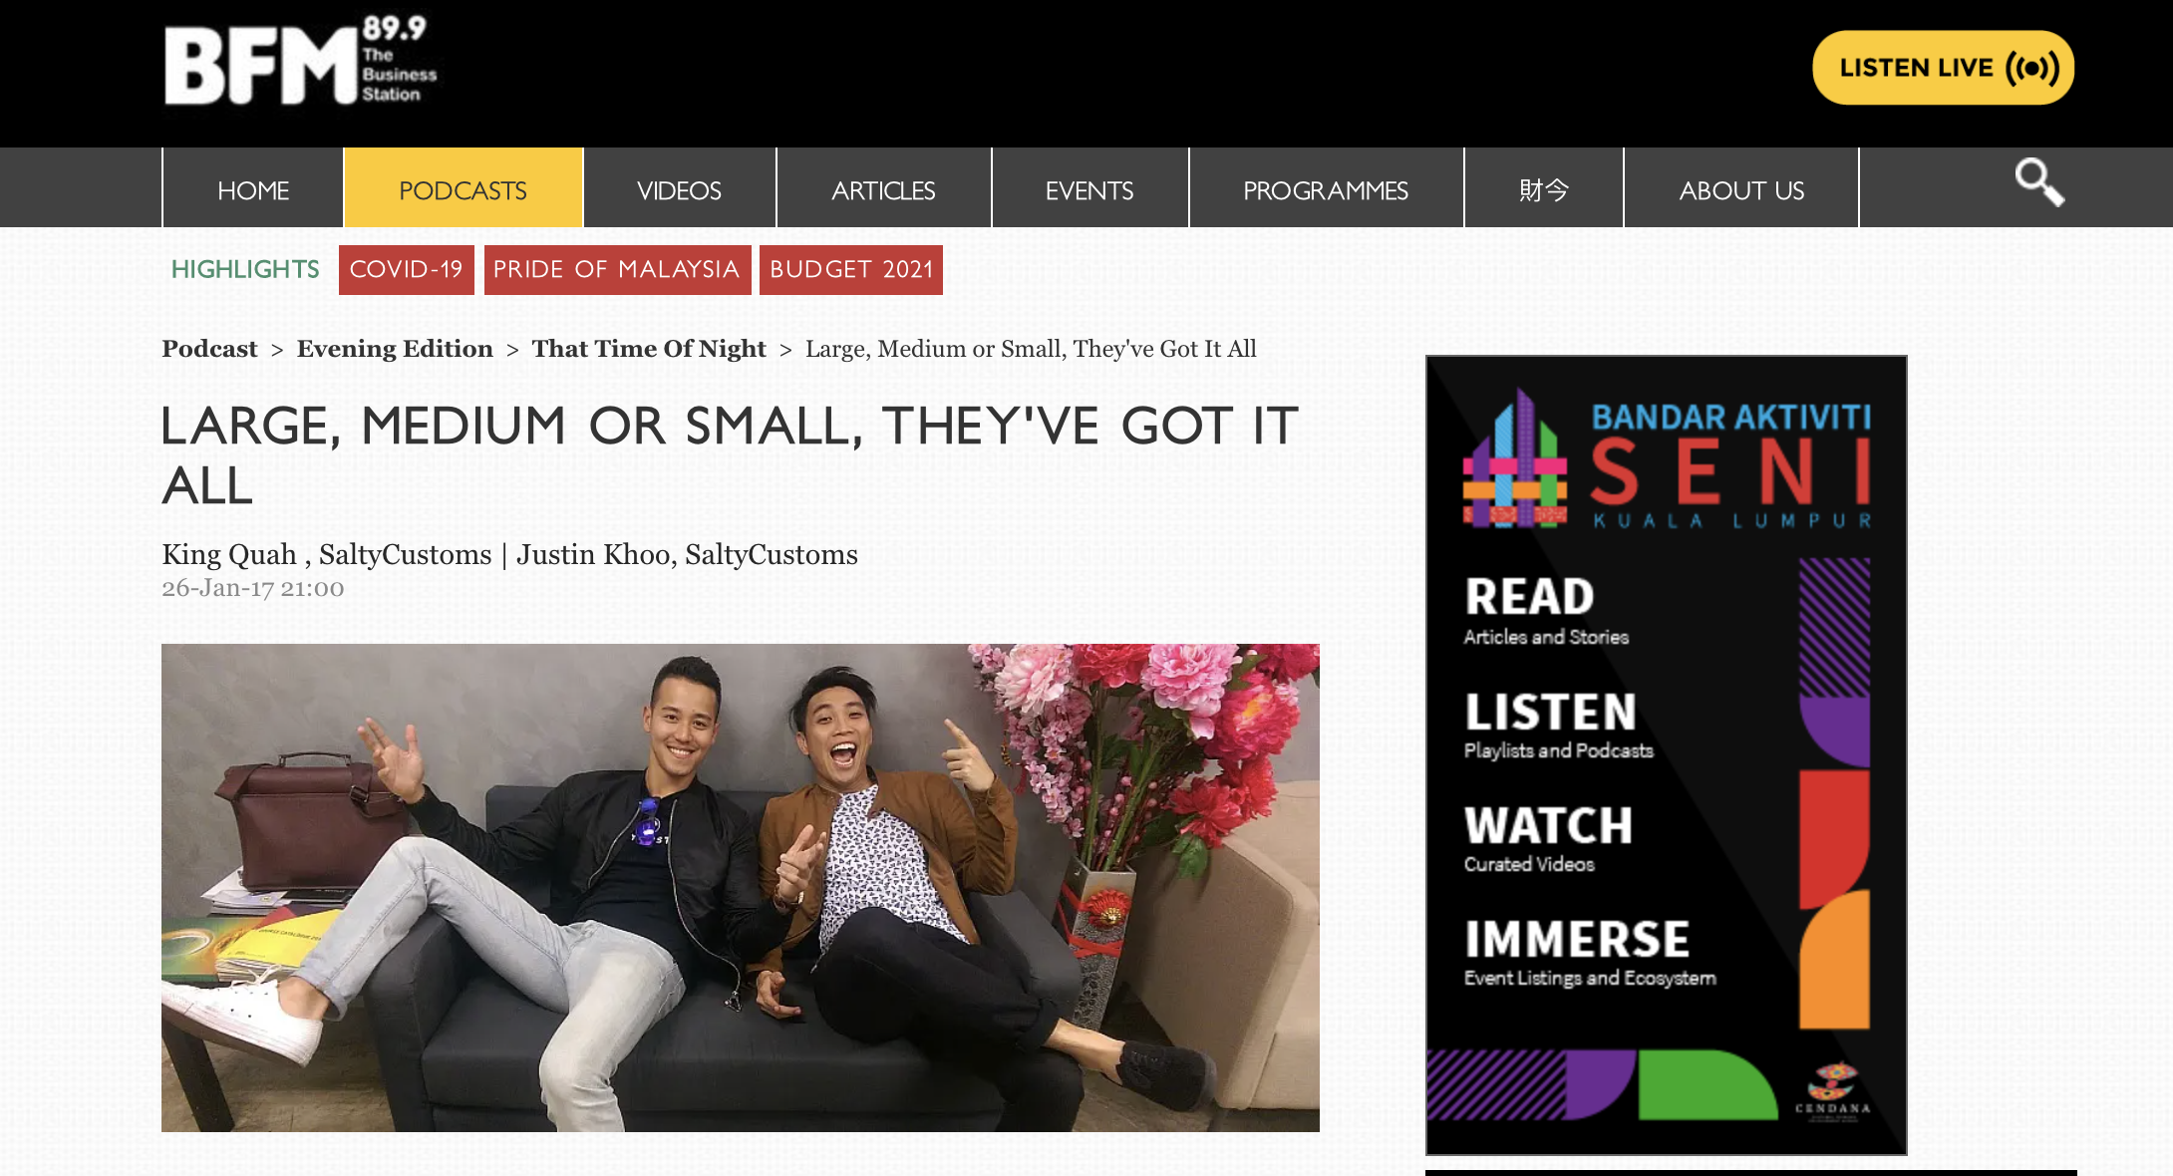Open the Bandar Aktiviti Seni advertisement
Viewport: 2173px width, 1176px height.
[x=1667, y=755]
